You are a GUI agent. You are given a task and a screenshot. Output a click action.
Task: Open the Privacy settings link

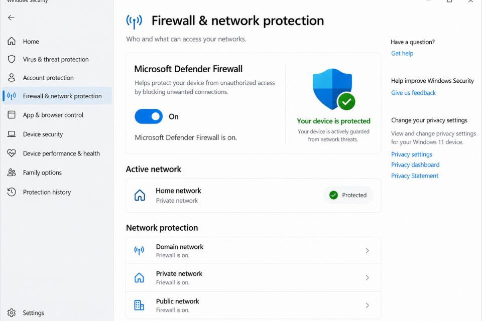click(x=412, y=154)
